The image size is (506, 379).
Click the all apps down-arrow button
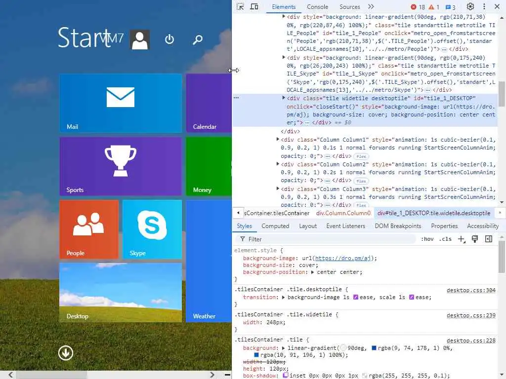(66, 353)
